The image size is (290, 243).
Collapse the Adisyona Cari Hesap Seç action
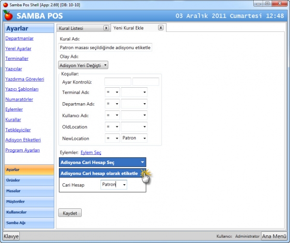coord(143,162)
